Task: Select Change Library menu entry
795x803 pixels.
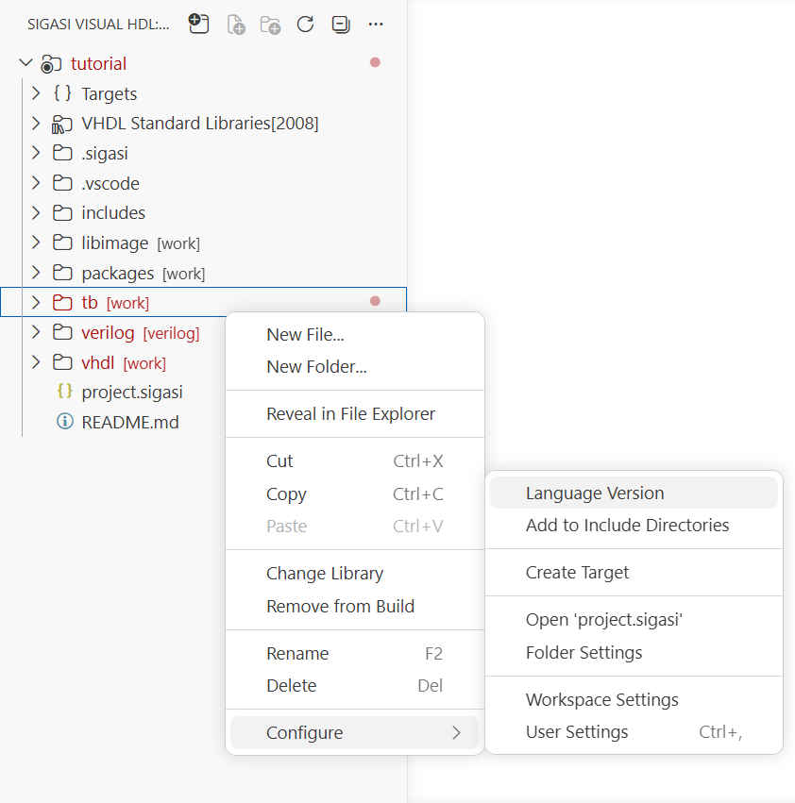Action: tap(355, 574)
